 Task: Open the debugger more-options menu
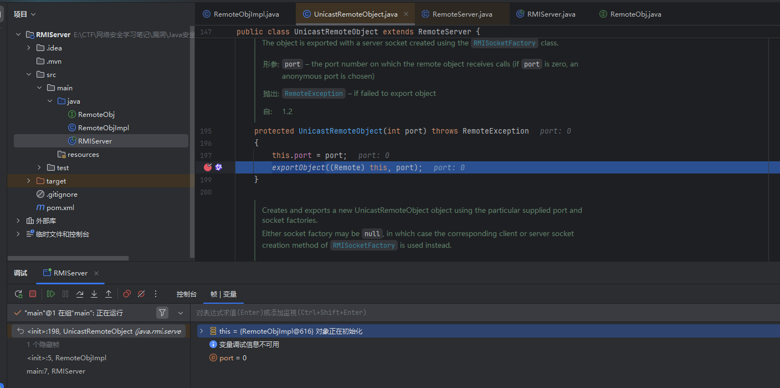(156, 294)
